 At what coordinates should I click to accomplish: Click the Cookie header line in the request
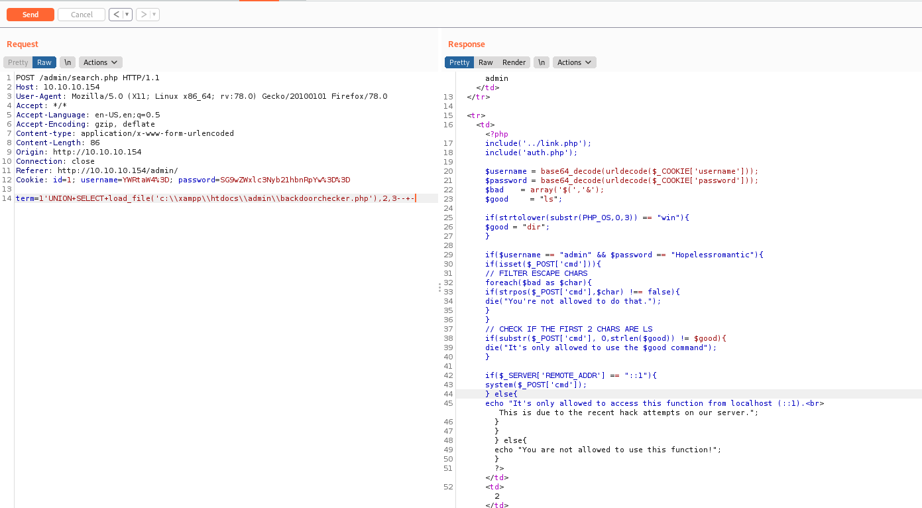(183, 180)
